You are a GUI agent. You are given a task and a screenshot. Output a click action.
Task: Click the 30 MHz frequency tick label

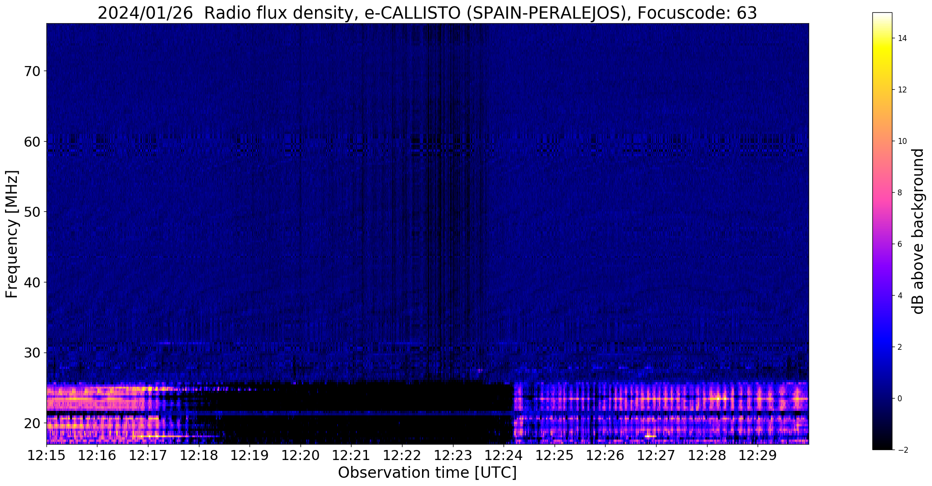(32, 353)
